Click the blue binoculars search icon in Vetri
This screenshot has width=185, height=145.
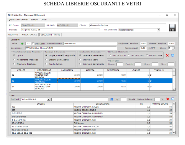pos(112,99)
